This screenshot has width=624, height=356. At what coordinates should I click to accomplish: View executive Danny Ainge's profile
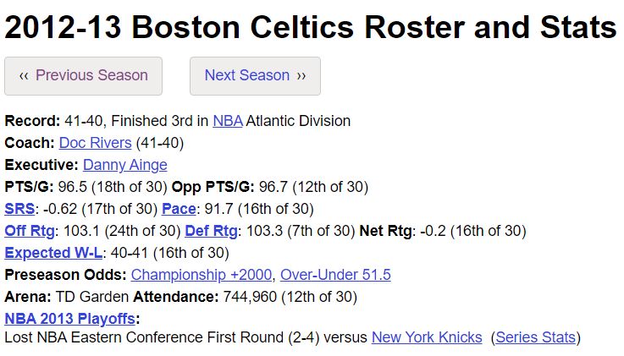[x=125, y=165]
